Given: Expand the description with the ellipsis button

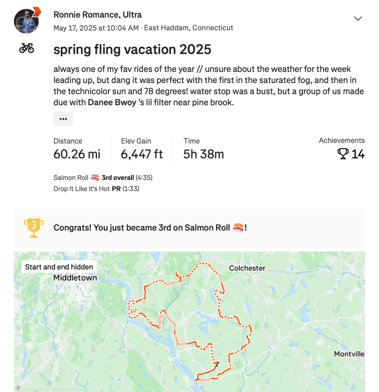Looking at the screenshot, I should click(63, 119).
